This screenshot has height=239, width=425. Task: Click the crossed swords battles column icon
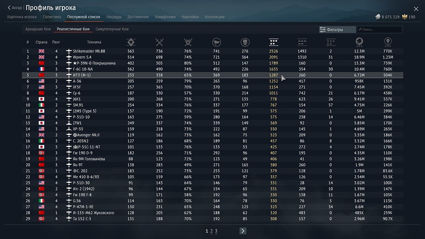159,42
